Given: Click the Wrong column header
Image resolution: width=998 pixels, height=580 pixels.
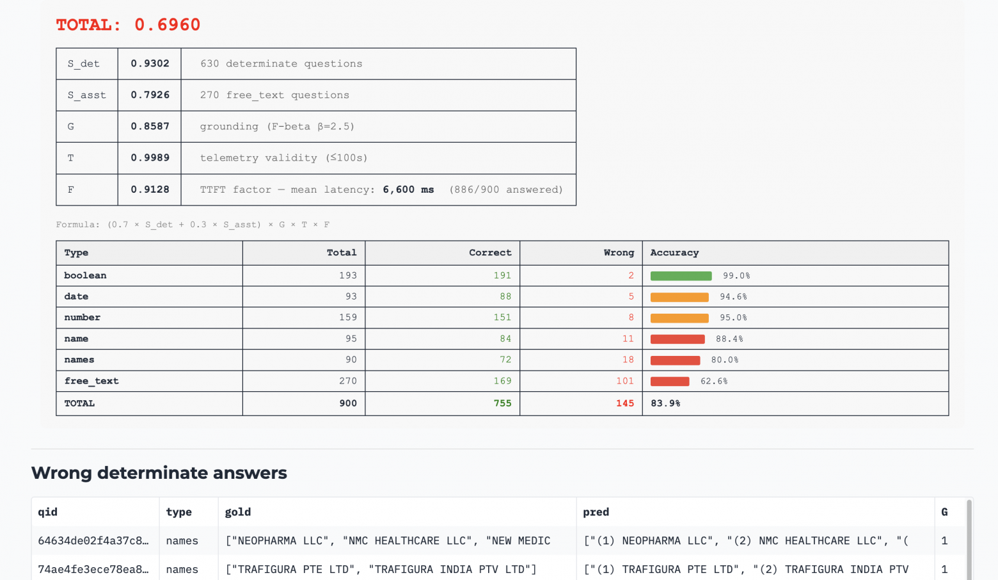Looking at the screenshot, I should coord(619,253).
